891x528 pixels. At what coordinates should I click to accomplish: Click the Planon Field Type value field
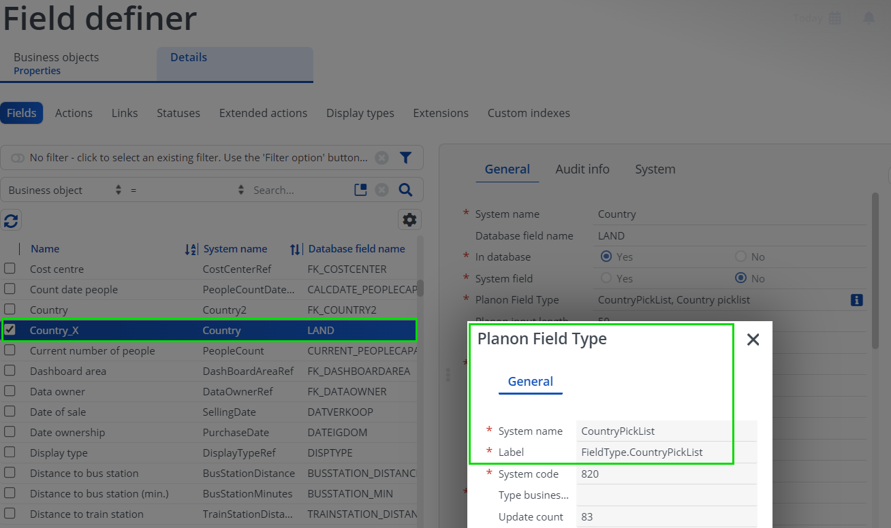click(x=721, y=300)
